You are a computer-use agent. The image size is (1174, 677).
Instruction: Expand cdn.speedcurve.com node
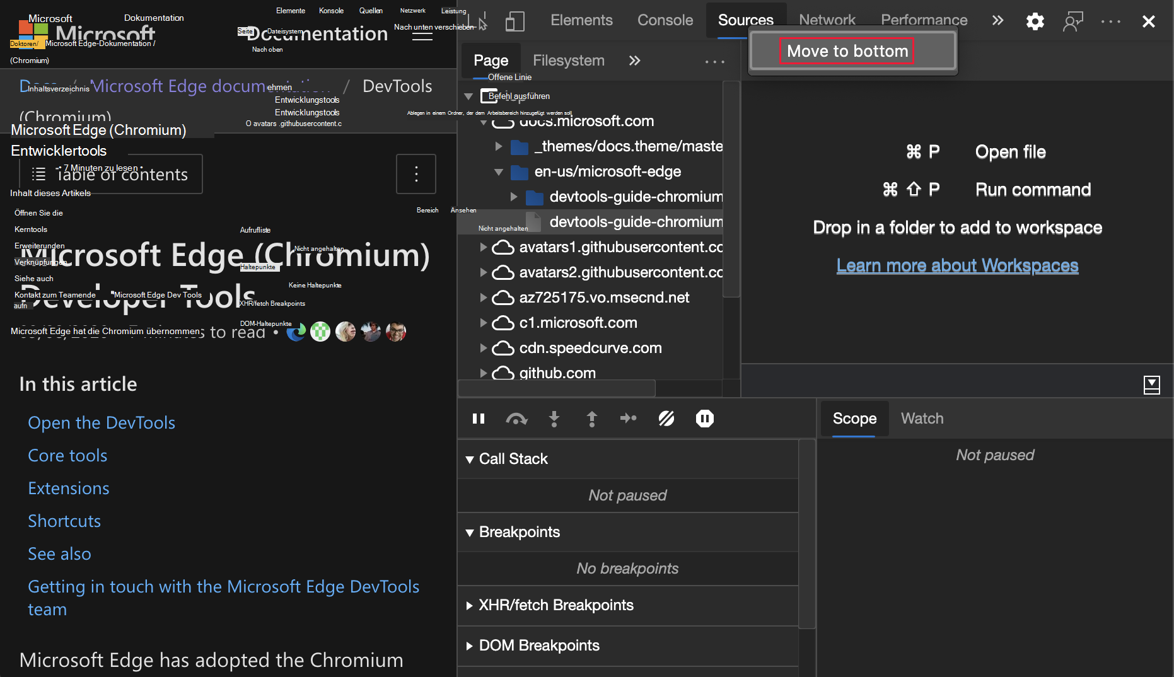[484, 348]
